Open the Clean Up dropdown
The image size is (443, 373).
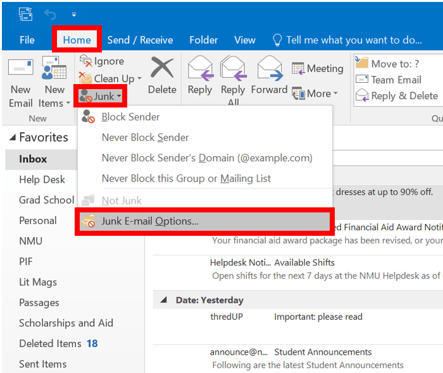pyautogui.click(x=110, y=78)
